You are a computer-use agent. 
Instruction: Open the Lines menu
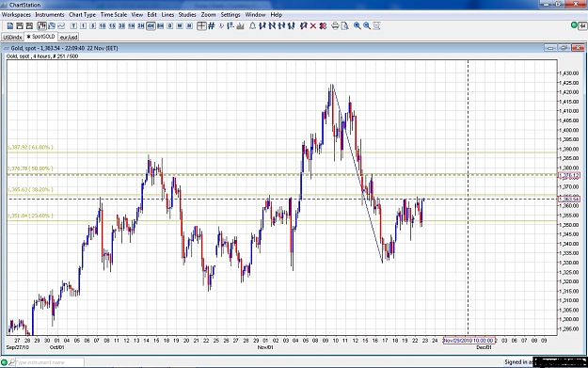pos(167,15)
